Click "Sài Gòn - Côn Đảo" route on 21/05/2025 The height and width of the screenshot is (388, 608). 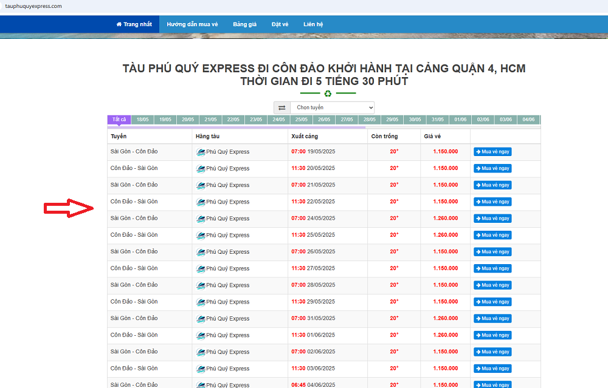click(x=134, y=185)
